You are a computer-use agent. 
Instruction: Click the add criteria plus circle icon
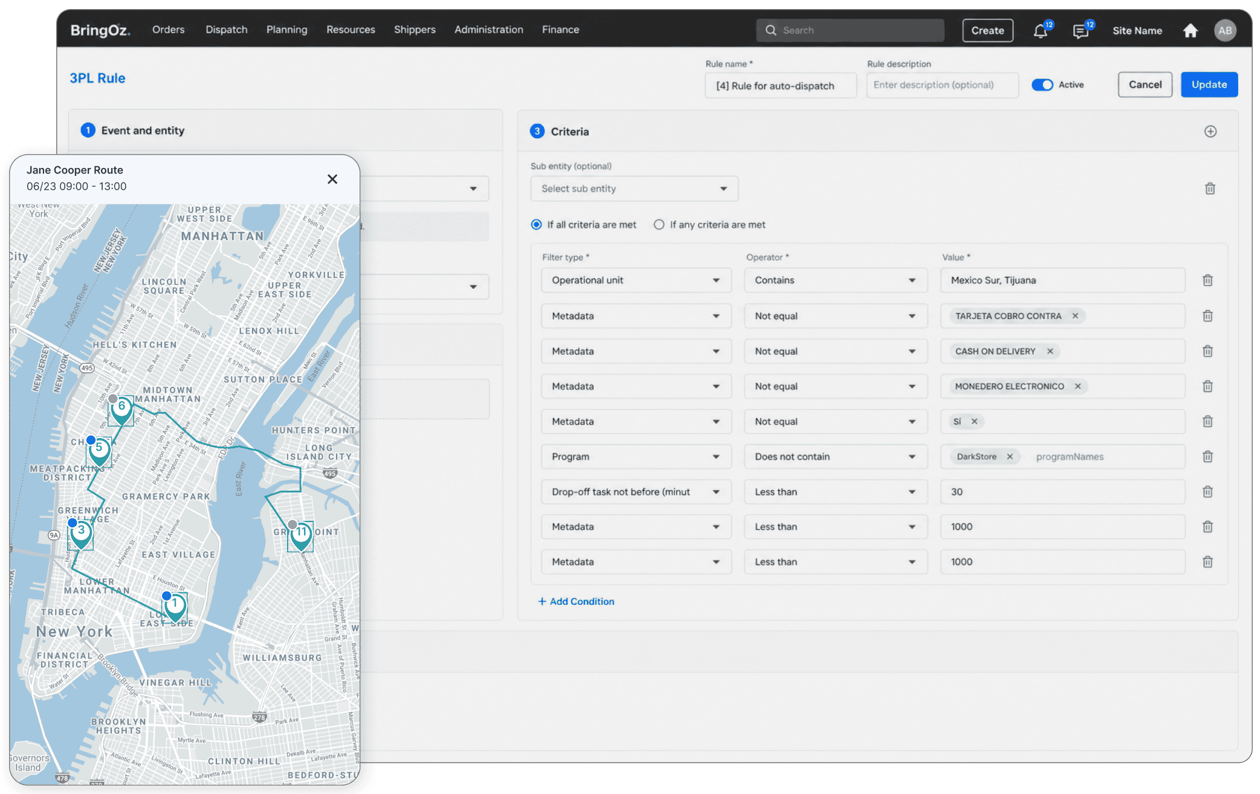click(x=1210, y=132)
